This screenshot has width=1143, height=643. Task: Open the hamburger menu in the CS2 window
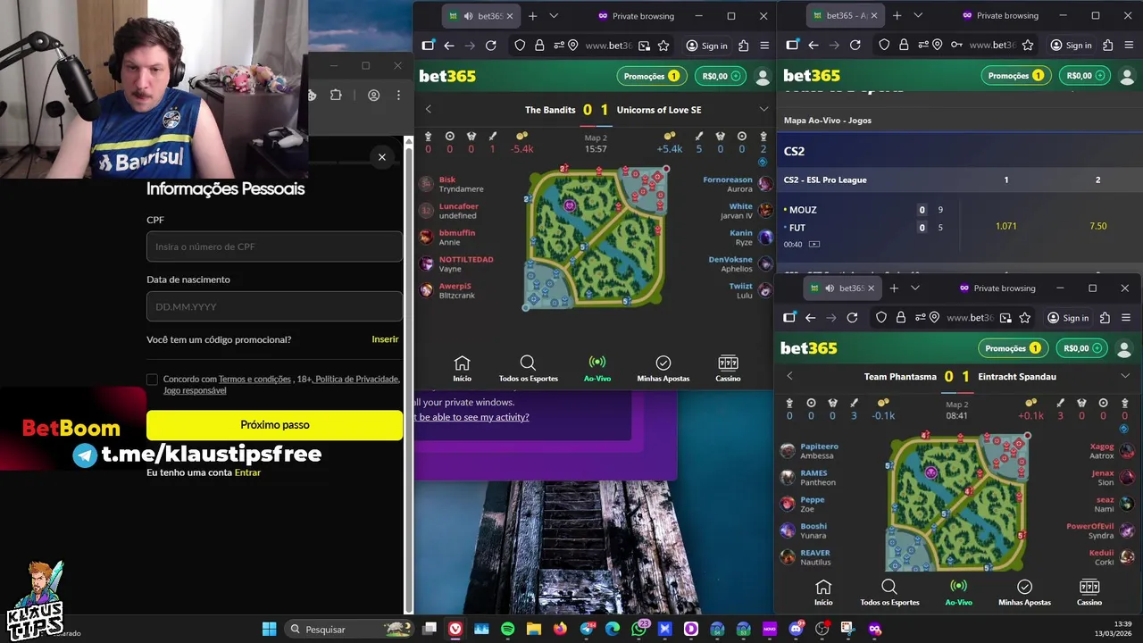(1129, 45)
